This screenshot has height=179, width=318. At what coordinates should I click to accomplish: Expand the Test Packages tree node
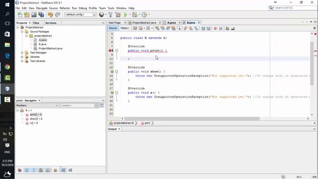[x=22, y=53]
